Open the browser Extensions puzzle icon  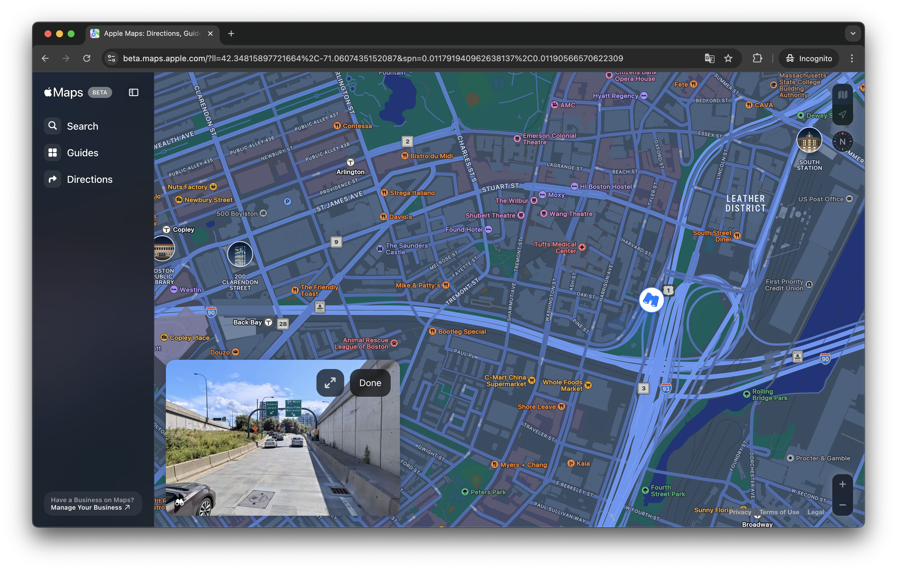click(757, 58)
